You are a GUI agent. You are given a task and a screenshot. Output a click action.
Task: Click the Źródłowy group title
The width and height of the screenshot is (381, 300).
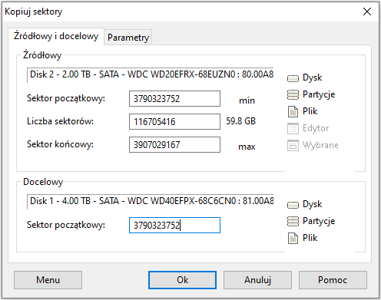[42, 55]
